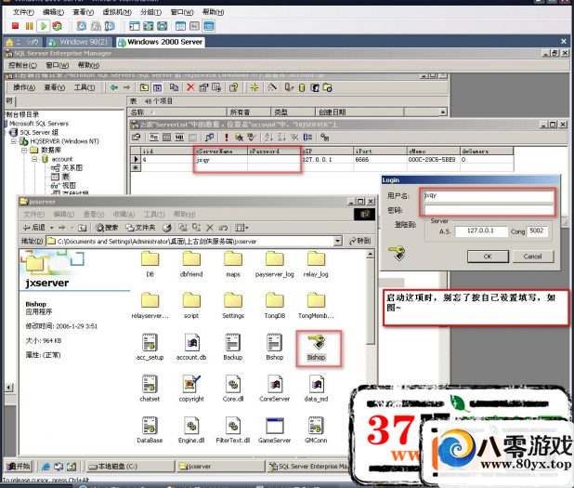Click the 文件夹 folders button in jxserver toolbar

140,228
